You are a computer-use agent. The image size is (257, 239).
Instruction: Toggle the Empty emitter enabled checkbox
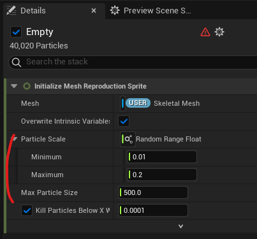coord(16,32)
